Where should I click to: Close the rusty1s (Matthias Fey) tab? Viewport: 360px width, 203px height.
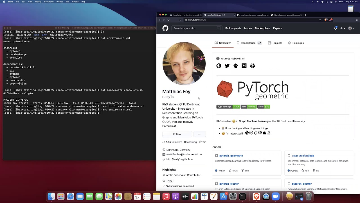point(234,15)
